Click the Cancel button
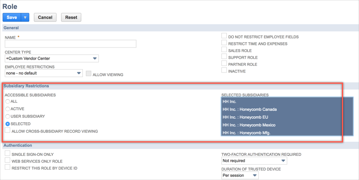359x180 pixels. tap(45, 17)
